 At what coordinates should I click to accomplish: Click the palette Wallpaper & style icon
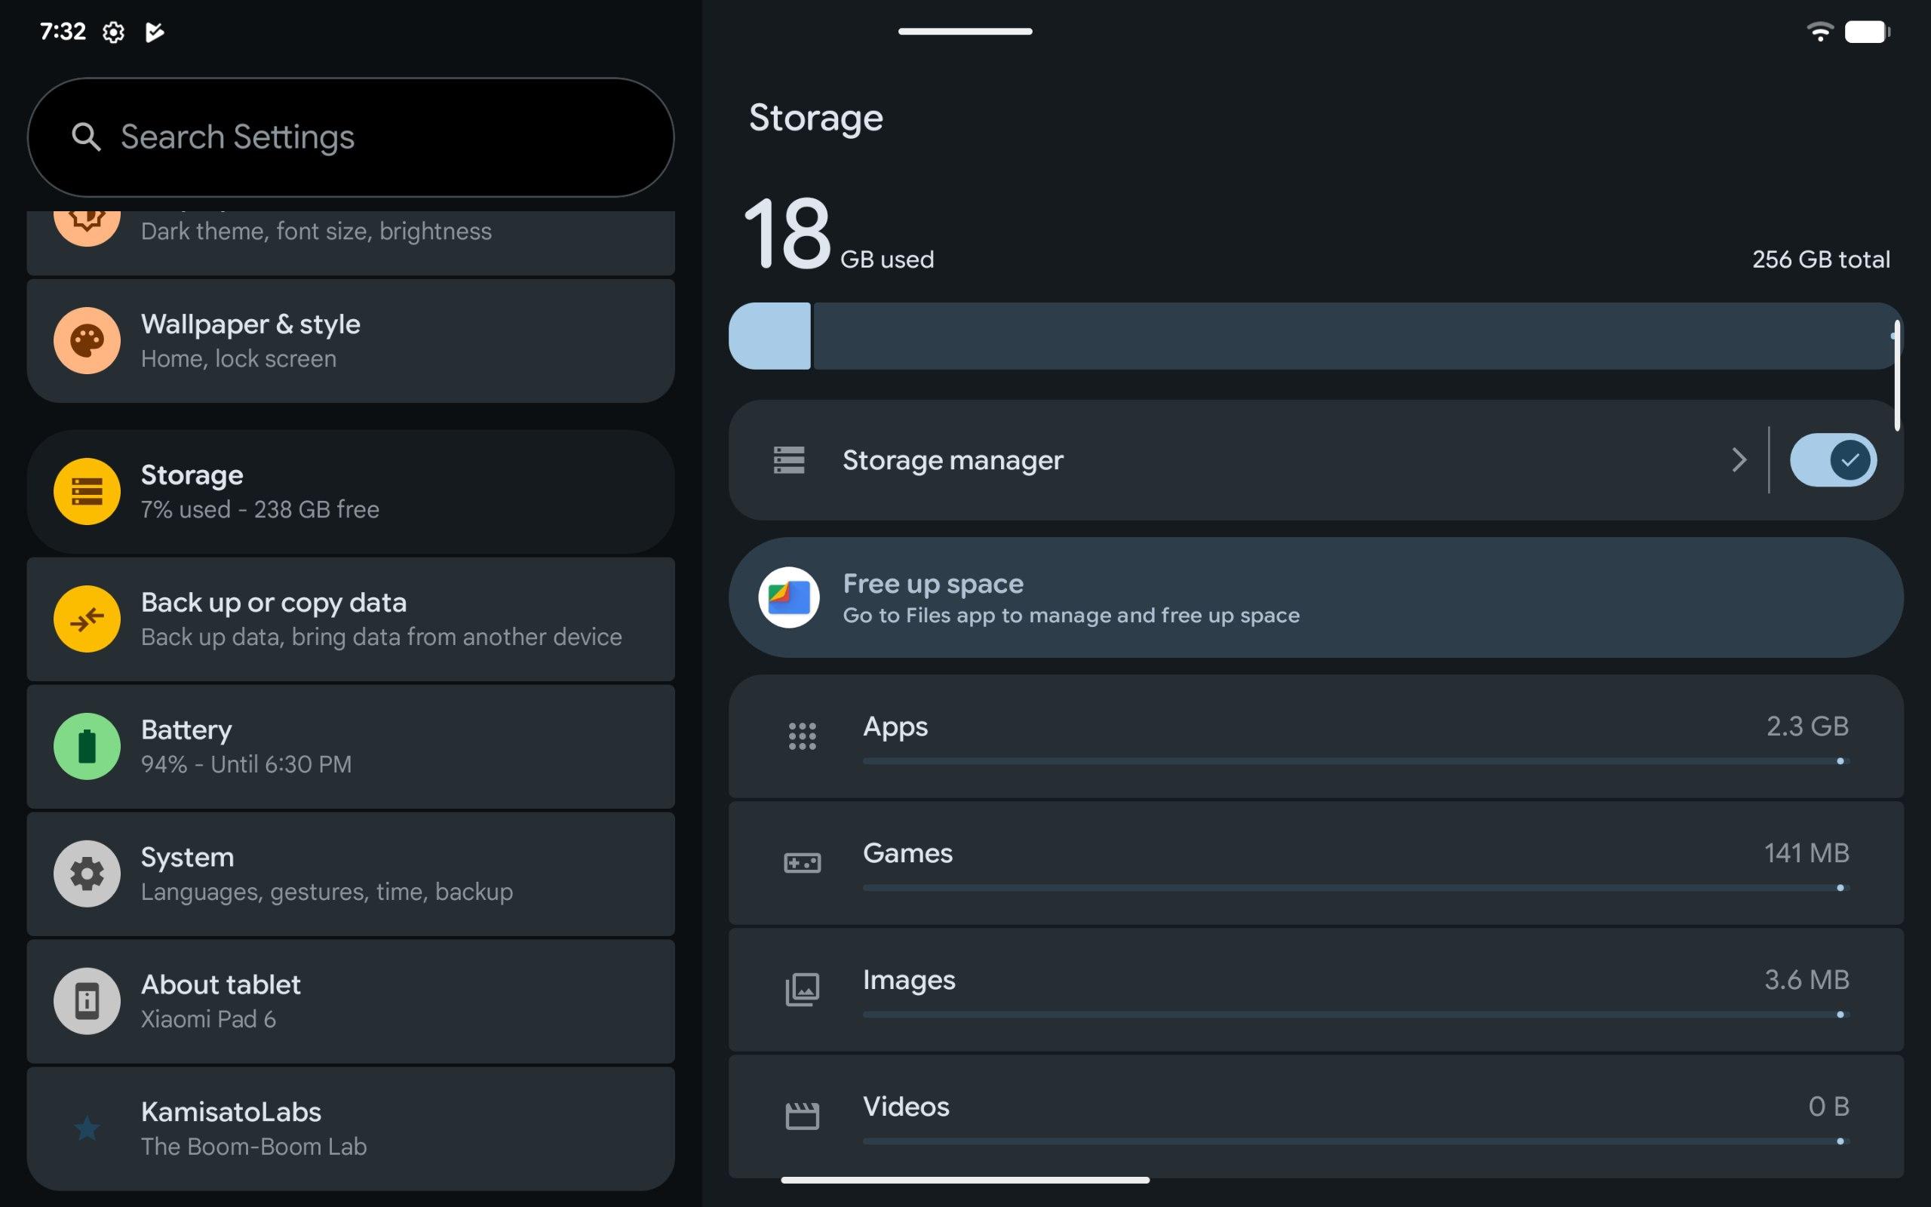[87, 341]
